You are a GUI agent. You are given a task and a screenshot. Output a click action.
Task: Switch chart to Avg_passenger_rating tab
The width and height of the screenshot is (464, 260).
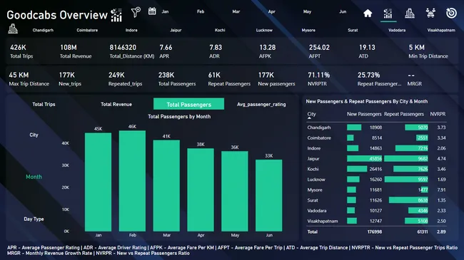[261, 104]
